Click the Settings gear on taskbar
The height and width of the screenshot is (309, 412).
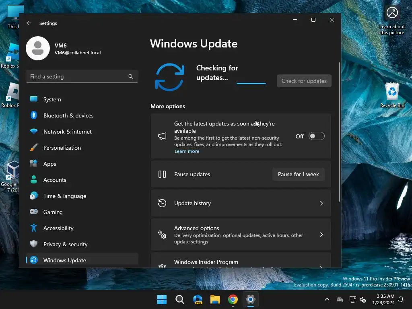[251, 299]
